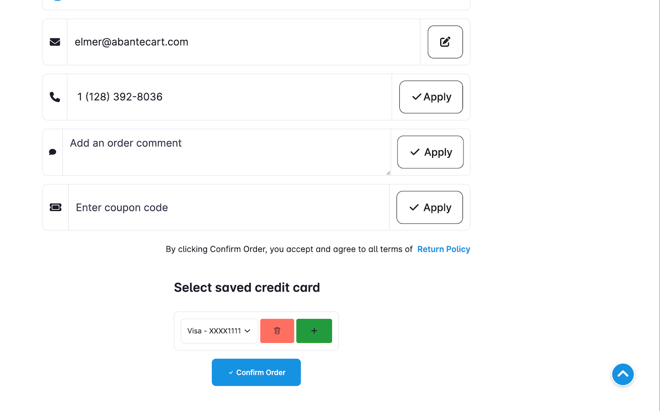Viewport: 660px width, 411px height.
Task: Open the Return Policy link
Action: click(443, 249)
